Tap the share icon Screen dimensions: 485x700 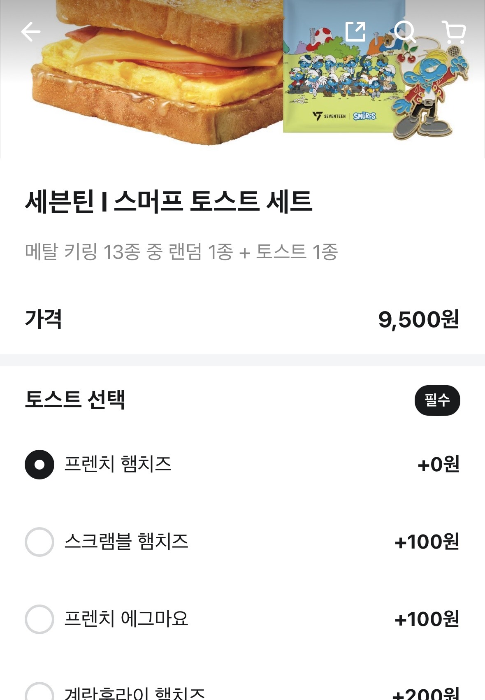(355, 32)
